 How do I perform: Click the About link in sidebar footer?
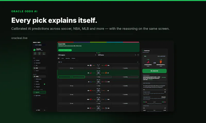35,90
